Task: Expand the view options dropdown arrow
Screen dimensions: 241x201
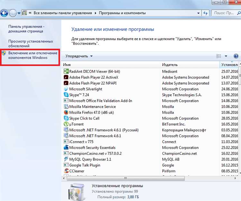Action: (x=226, y=56)
